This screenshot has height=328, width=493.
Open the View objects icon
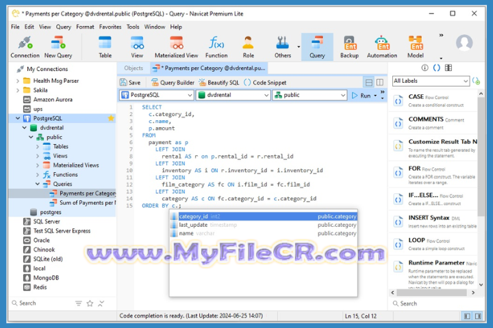click(x=137, y=47)
